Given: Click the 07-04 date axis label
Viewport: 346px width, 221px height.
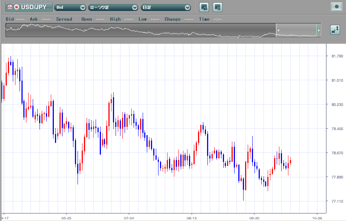Looking at the screenshot, I should [129, 218].
